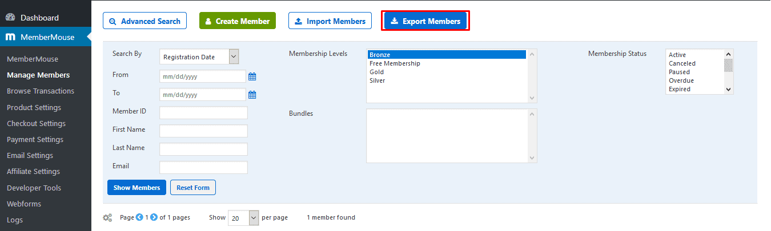The width and height of the screenshot is (771, 231).
Task: Go to previous page using left arrow icon
Action: [139, 217]
